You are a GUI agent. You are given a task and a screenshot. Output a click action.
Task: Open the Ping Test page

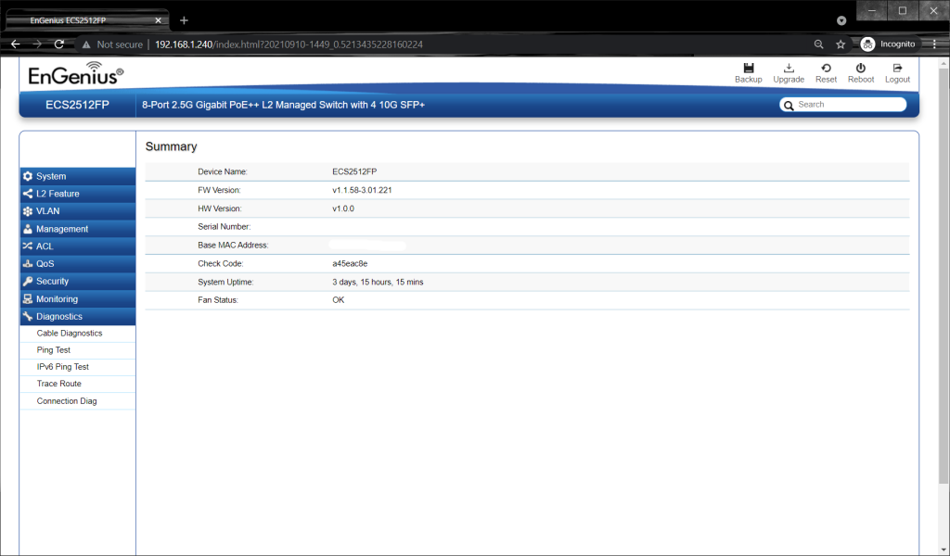coord(53,350)
